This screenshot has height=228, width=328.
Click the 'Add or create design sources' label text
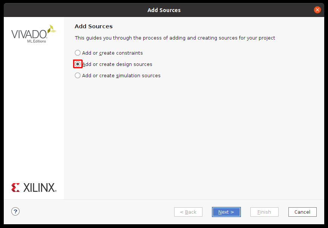point(117,64)
